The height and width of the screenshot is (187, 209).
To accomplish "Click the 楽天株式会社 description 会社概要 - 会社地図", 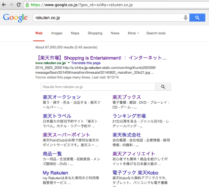I will (x=141, y=142).
